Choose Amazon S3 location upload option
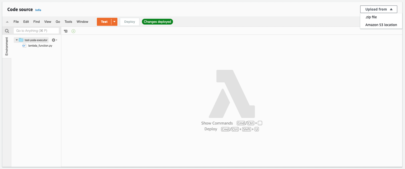The width and height of the screenshot is (405, 169). tap(381, 25)
